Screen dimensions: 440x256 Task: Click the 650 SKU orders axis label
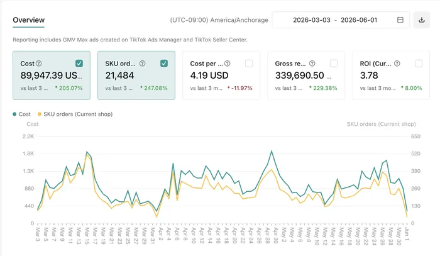coord(415,136)
